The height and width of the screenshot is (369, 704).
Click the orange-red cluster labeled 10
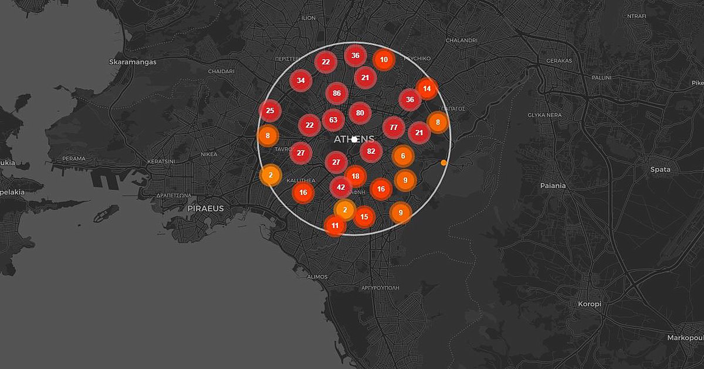pyautogui.click(x=384, y=60)
